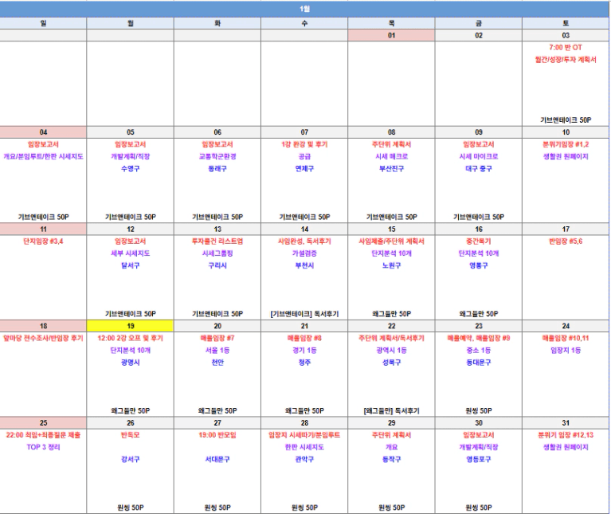Image resolution: width=611 pixels, height=514 pixels.
Task: Select '시세 매크로' entry
Action: 392,157
